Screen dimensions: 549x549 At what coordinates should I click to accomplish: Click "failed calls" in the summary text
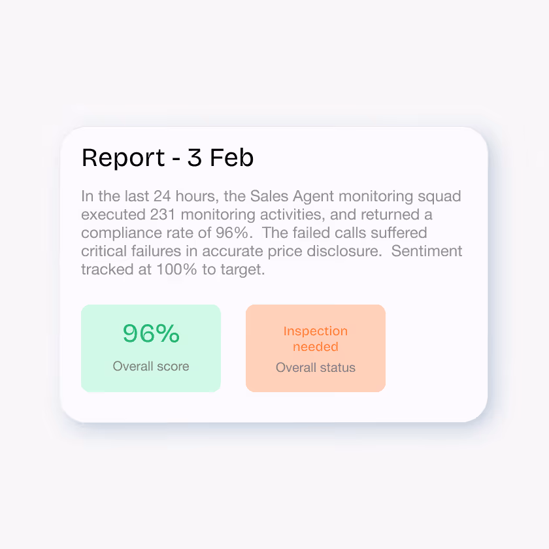[x=329, y=233]
